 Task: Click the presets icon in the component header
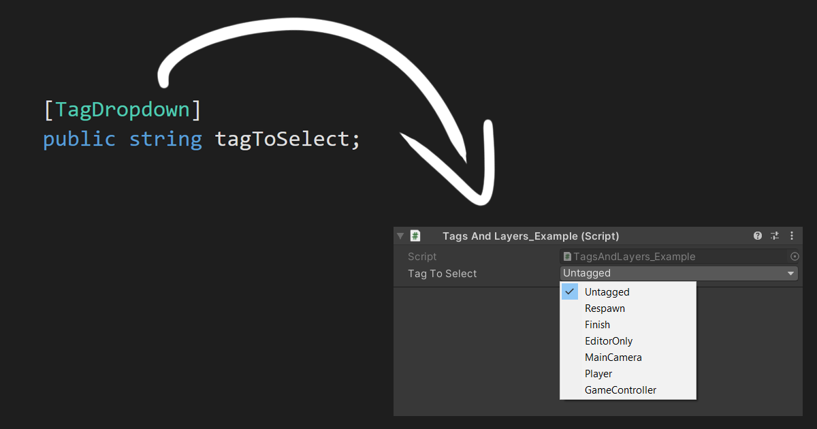[774, 236]
